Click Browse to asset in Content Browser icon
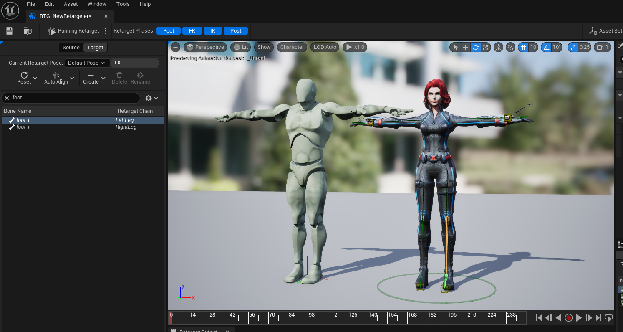 tap(28, 31)
